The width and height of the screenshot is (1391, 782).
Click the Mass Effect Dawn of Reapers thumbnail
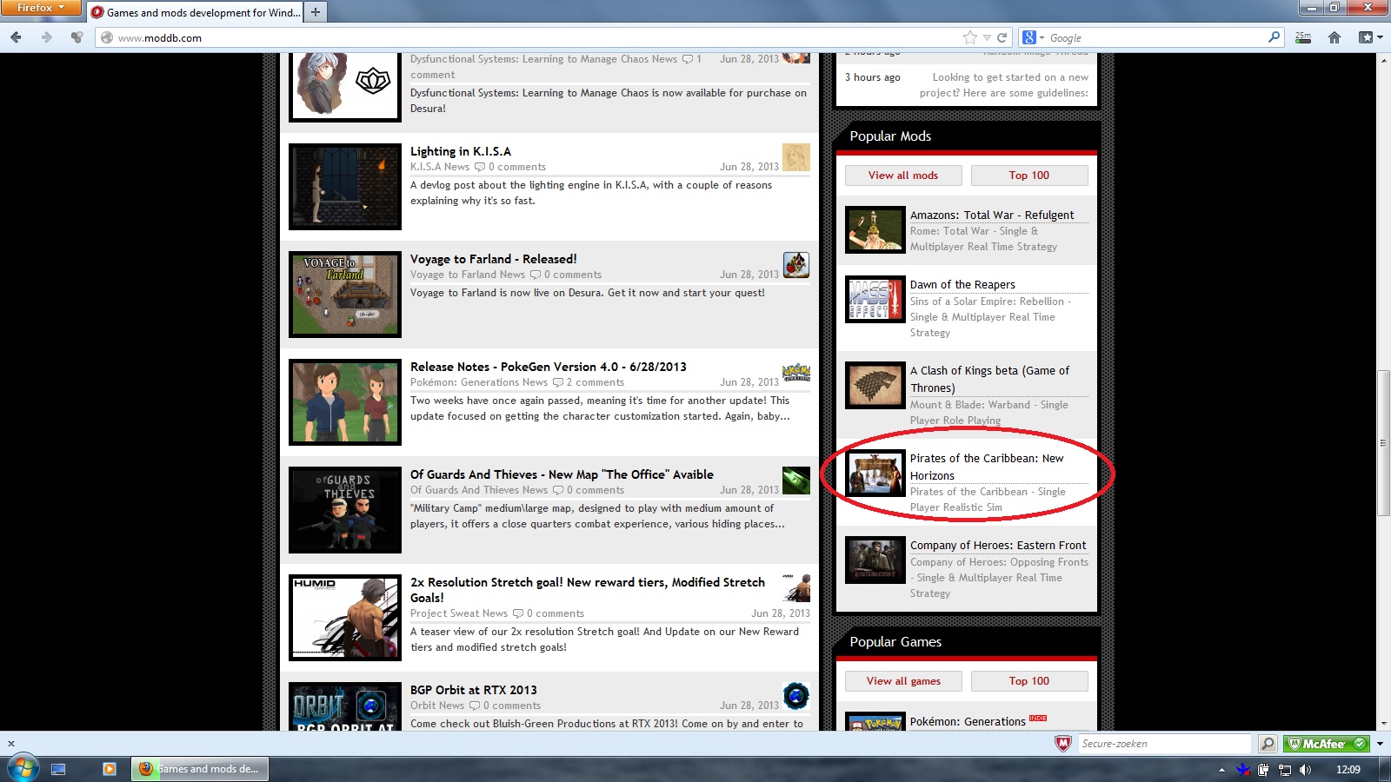(875, 300)
